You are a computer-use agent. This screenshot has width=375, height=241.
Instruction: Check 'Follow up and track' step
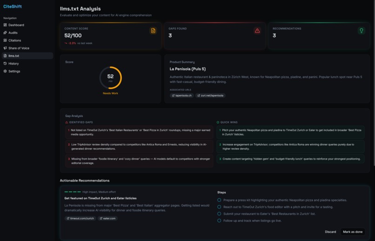click(219, 221)
